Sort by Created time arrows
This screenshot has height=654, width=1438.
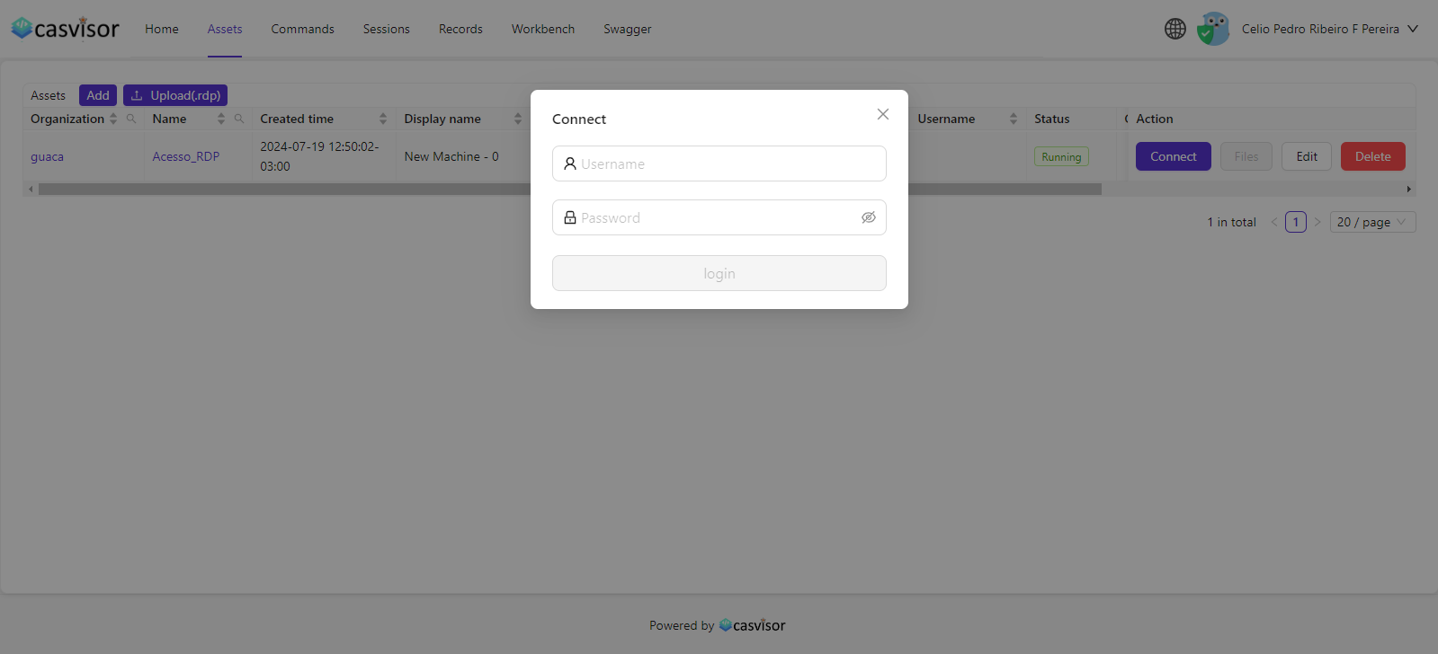click(x=383, y=119)
